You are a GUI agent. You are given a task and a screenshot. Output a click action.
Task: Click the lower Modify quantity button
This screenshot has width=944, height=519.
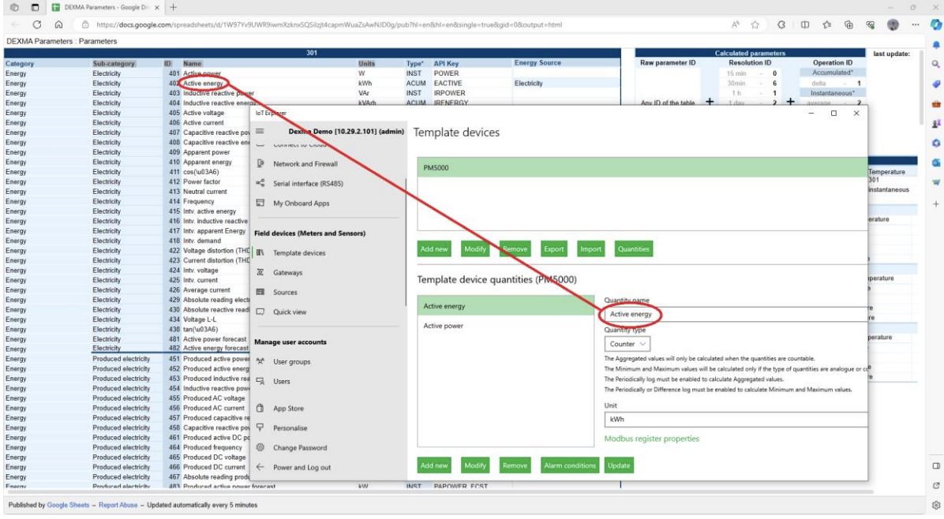(x=475, y=465)
